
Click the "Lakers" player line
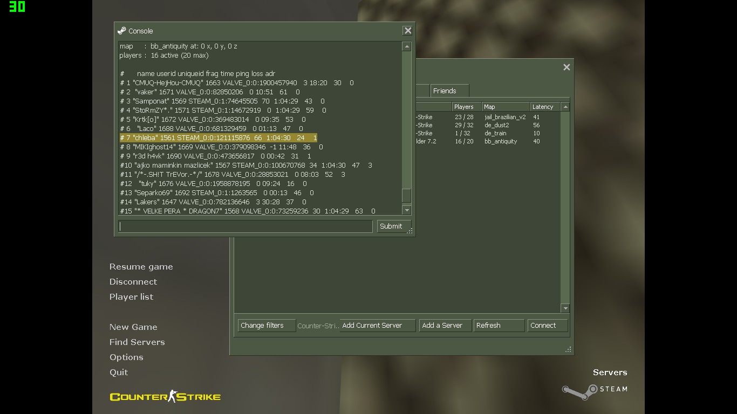point(213,202)
